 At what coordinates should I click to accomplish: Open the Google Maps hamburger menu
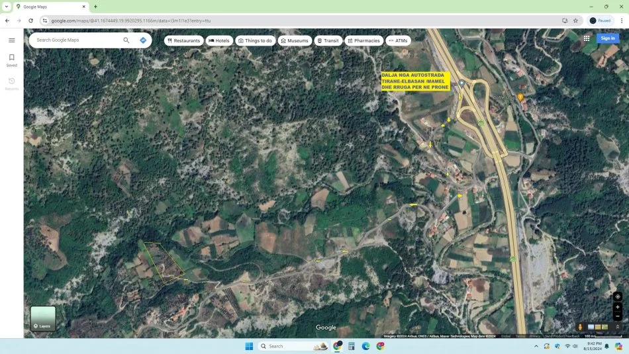coord(11,40)
